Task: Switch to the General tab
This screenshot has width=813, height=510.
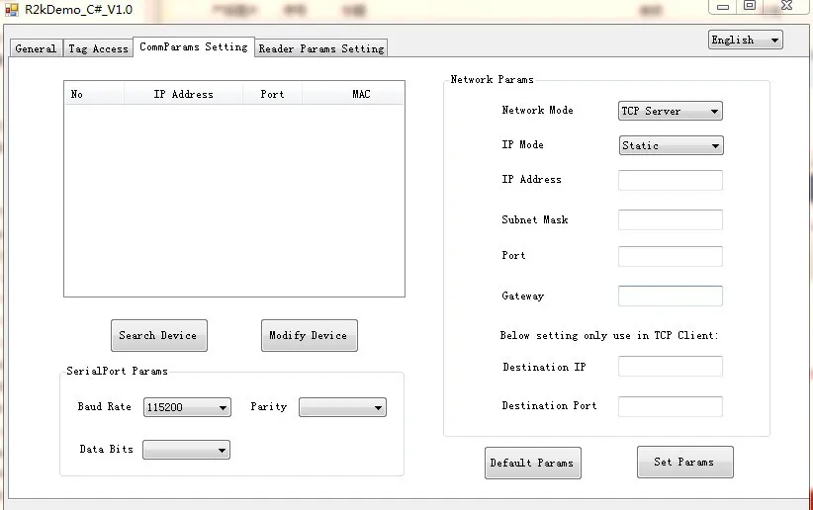Action: (36, 48)
